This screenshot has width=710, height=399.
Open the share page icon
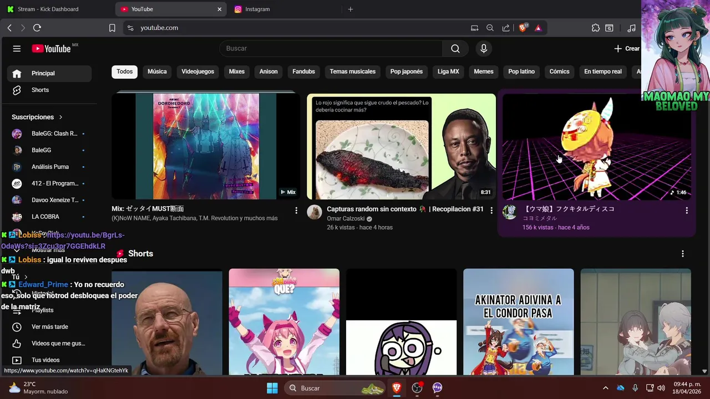click(506, 28)
